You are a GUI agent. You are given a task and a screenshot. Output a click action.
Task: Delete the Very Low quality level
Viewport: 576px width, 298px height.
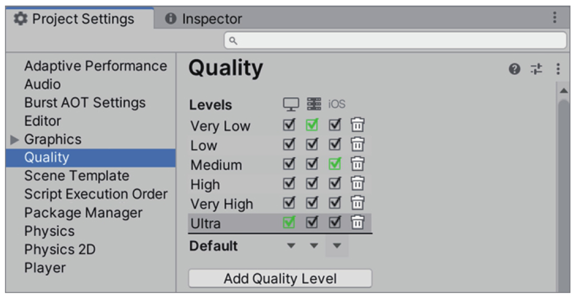[358, 125]
